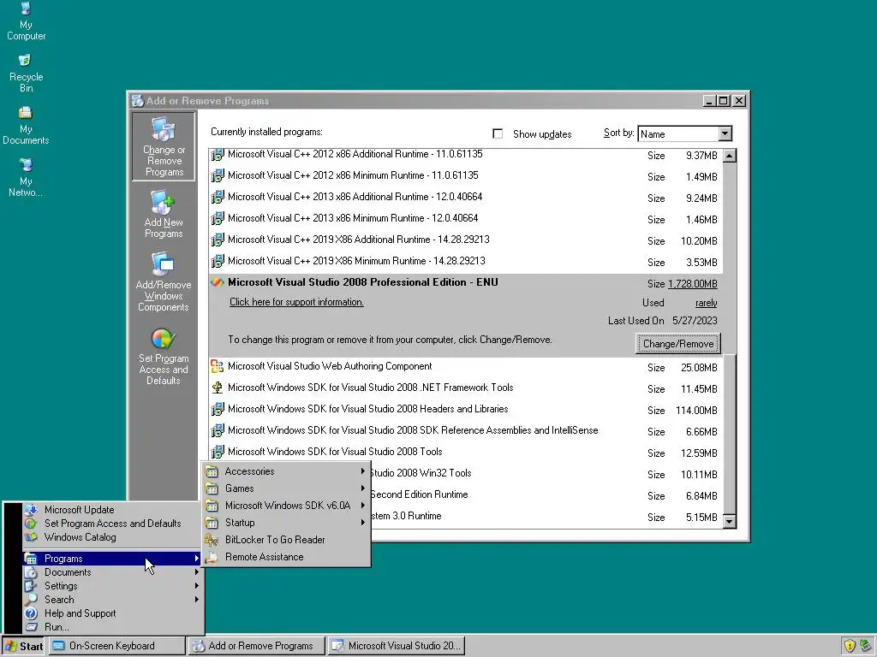This screenshot has height=657, width=877.
Task: Open Windows Catalog in Start menu
Action: pos(112,537)
